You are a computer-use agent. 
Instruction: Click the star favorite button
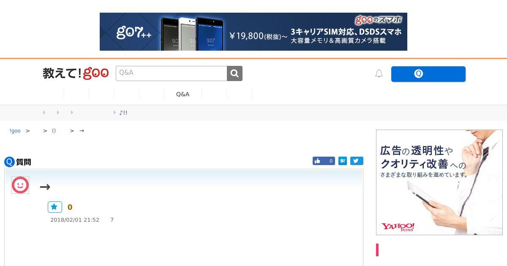point(55,207)
